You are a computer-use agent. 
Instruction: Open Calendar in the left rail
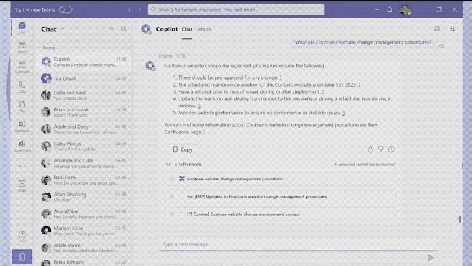click(x=22, y=67)
